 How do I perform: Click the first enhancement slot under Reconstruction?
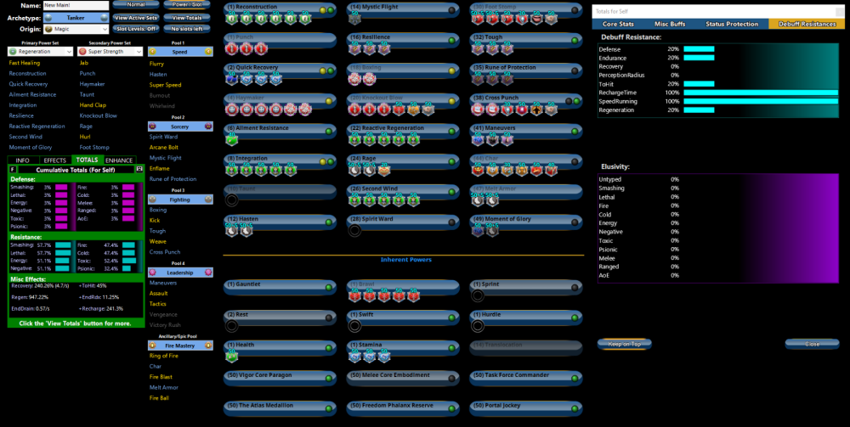(231, 19)
